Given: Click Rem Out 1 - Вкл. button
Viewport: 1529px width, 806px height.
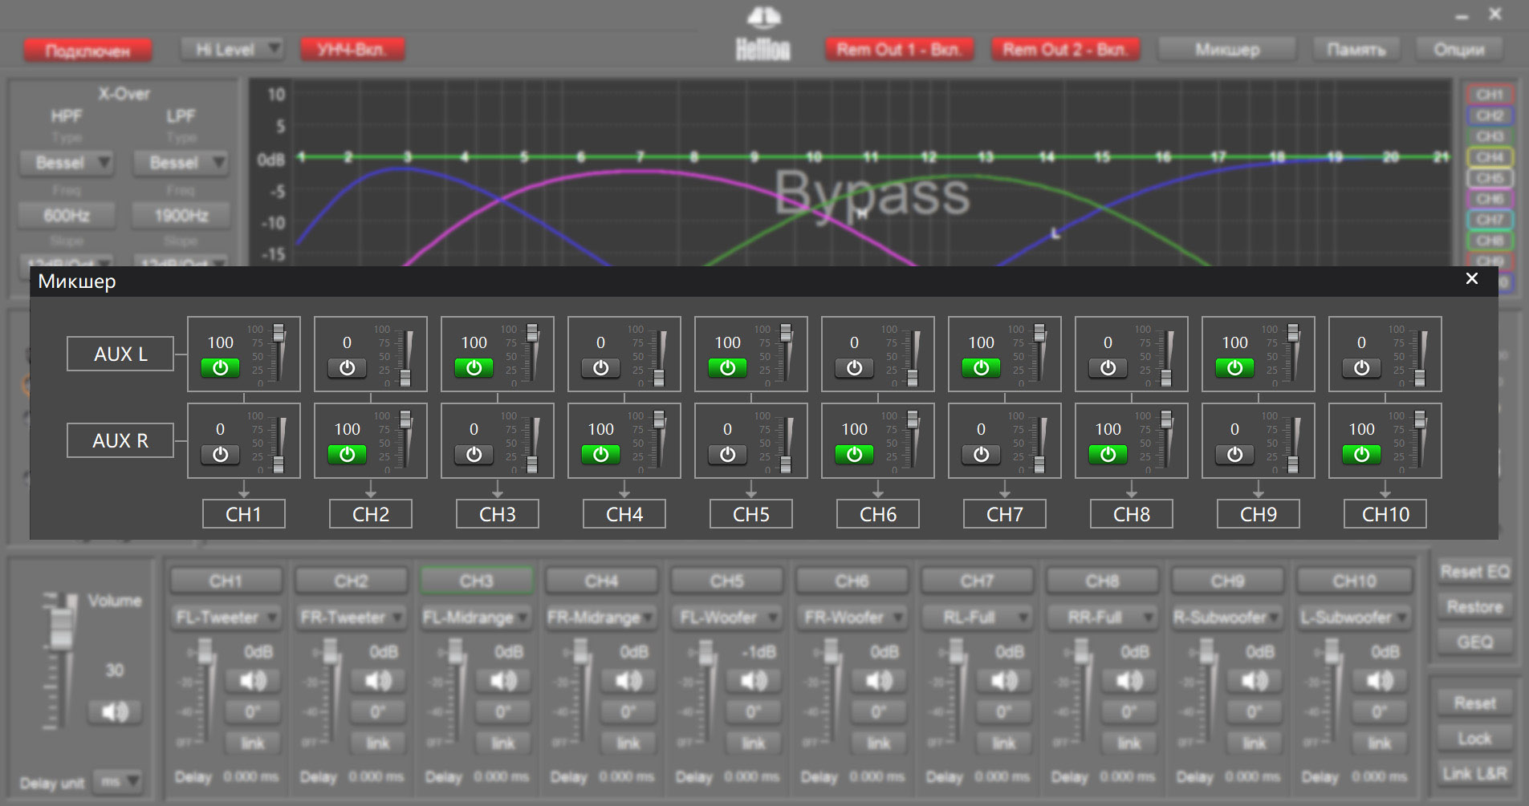Looking at the screenshot, I should coord(899,50).
